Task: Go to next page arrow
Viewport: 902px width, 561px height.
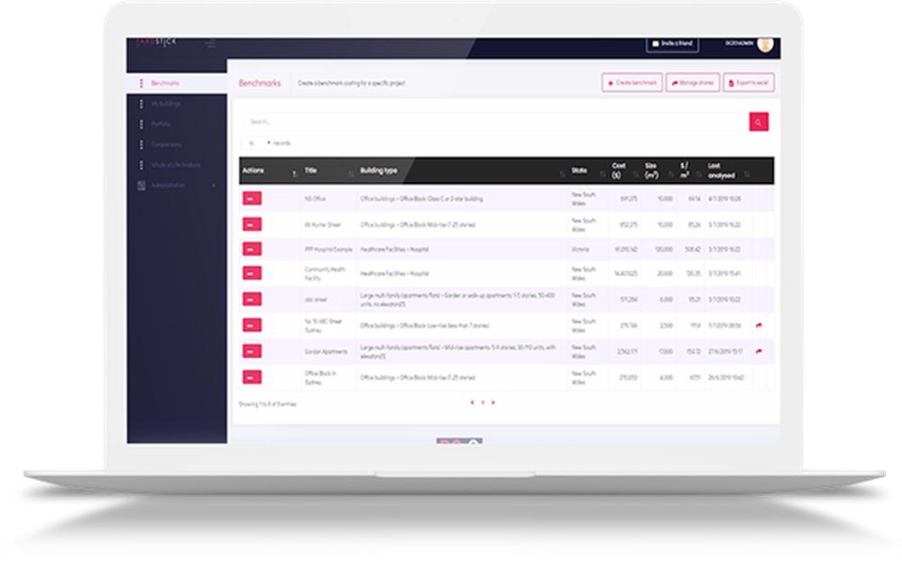Action: coord(493,403)
